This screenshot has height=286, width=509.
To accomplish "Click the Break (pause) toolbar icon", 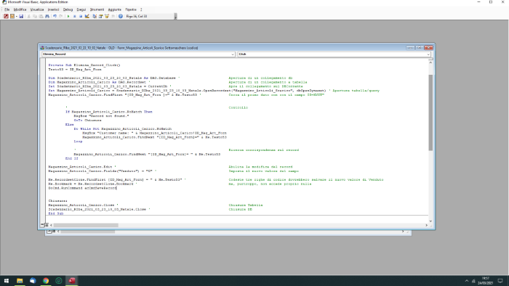I will point(75,16).
